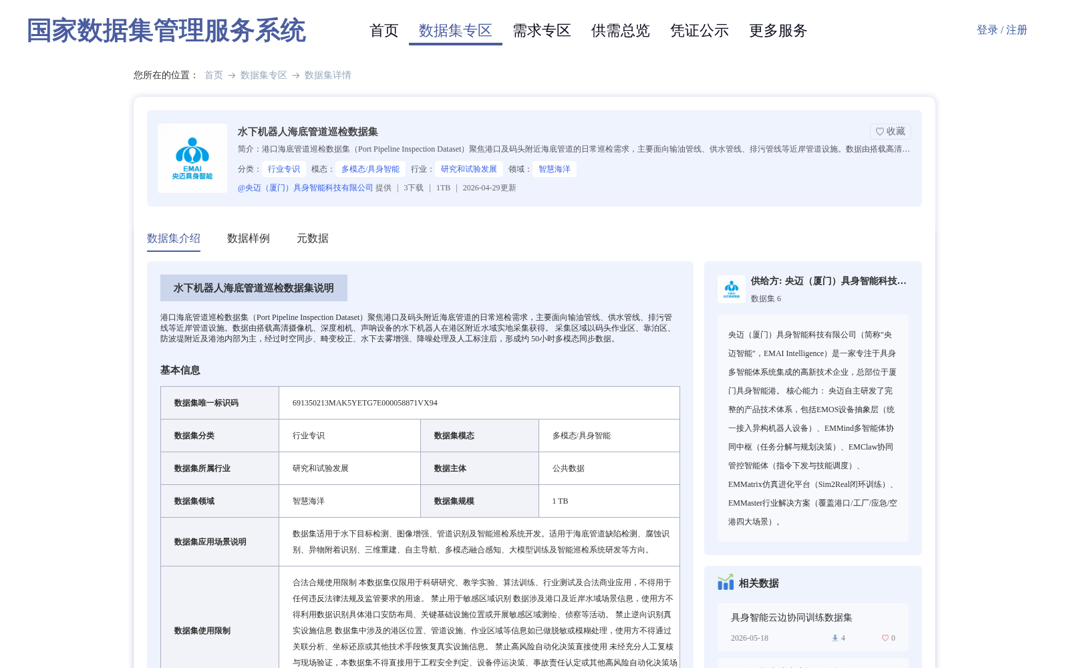1069x668 pixels.
Task: Click 数据集详情 breadcrumb text
Action: (x=328, y=75)
